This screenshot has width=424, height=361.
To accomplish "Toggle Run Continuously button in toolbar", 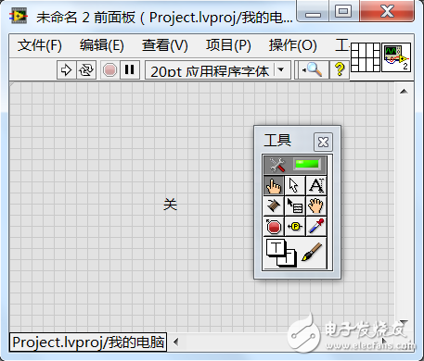I will coord(86,70).
